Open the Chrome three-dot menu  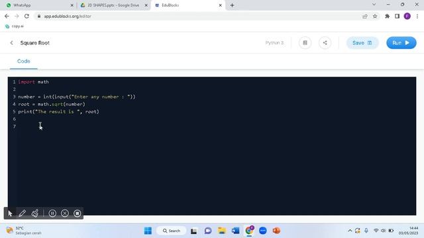[417, 16]
